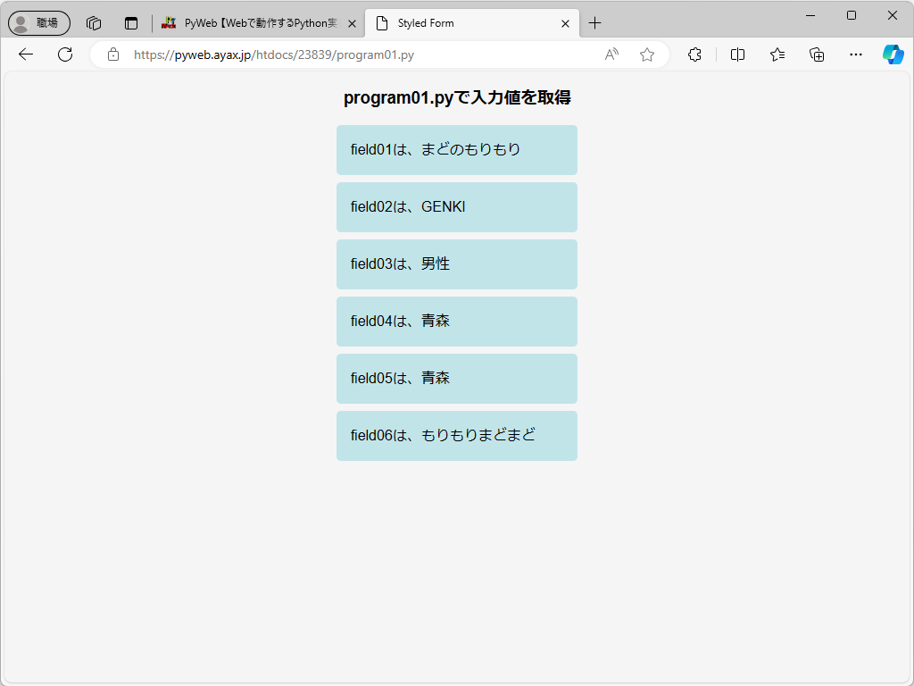Open the browser Extensions menu
914x686 pixels.
point(694,54)
